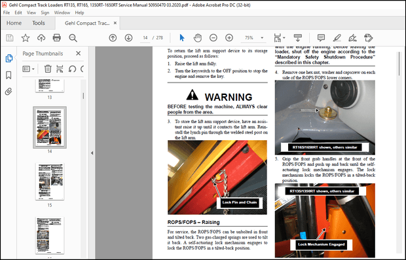Open zoom level dropdown at 75%
This screenshot has width=406, height=260.
coord(262,38)
